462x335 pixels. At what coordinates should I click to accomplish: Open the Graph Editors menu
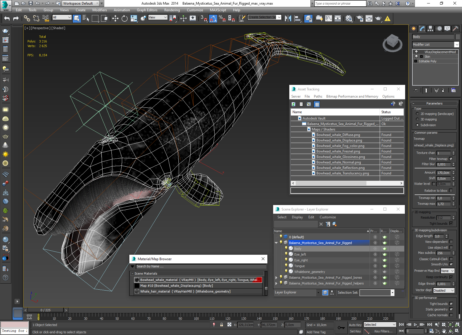(147, 10)
